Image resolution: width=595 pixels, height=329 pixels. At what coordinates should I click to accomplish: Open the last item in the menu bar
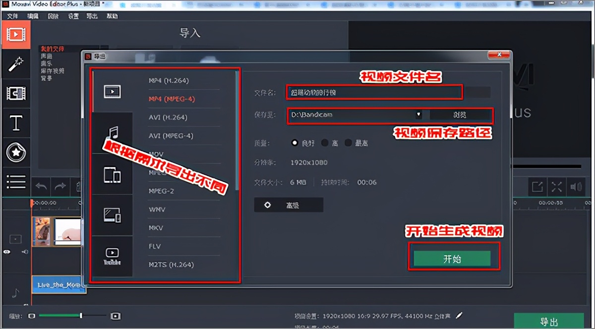[112, 16]
